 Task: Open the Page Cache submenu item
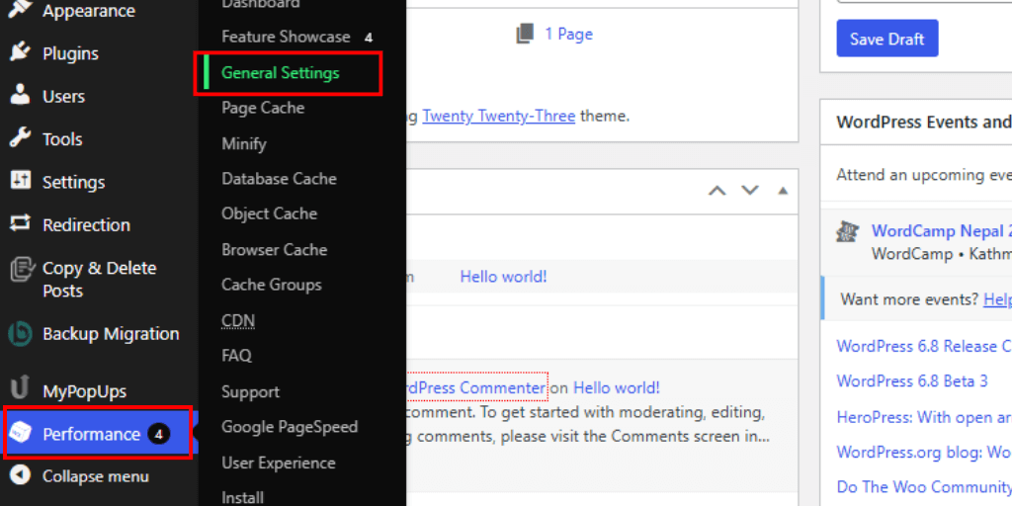tap(263, 108)
